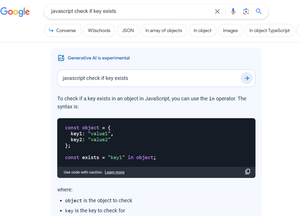
Task: Copy the code snippet to clipboard
Action: (x=247, y=172)
